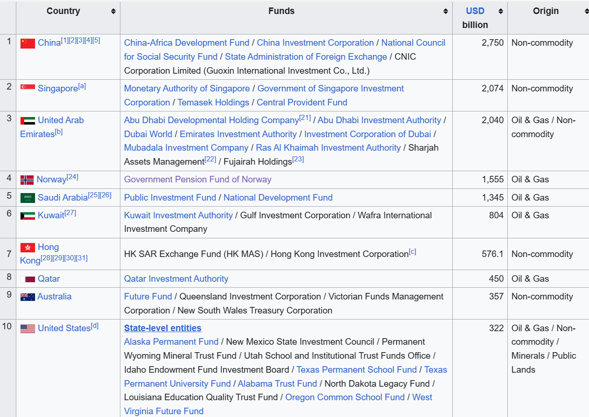This screenshot has width=589, height=417.
Task: Open Kuwait Investment Authority link
Action: [178, 215]
